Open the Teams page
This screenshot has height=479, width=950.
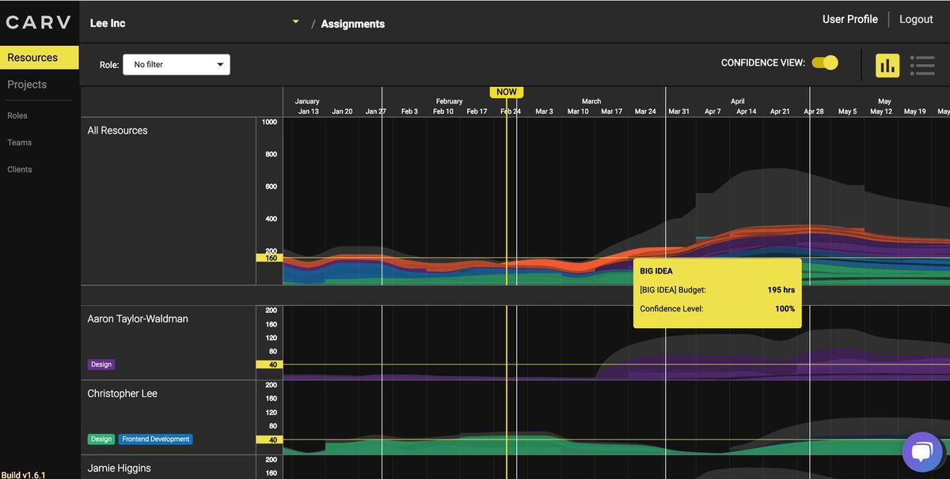pos(19,142)
